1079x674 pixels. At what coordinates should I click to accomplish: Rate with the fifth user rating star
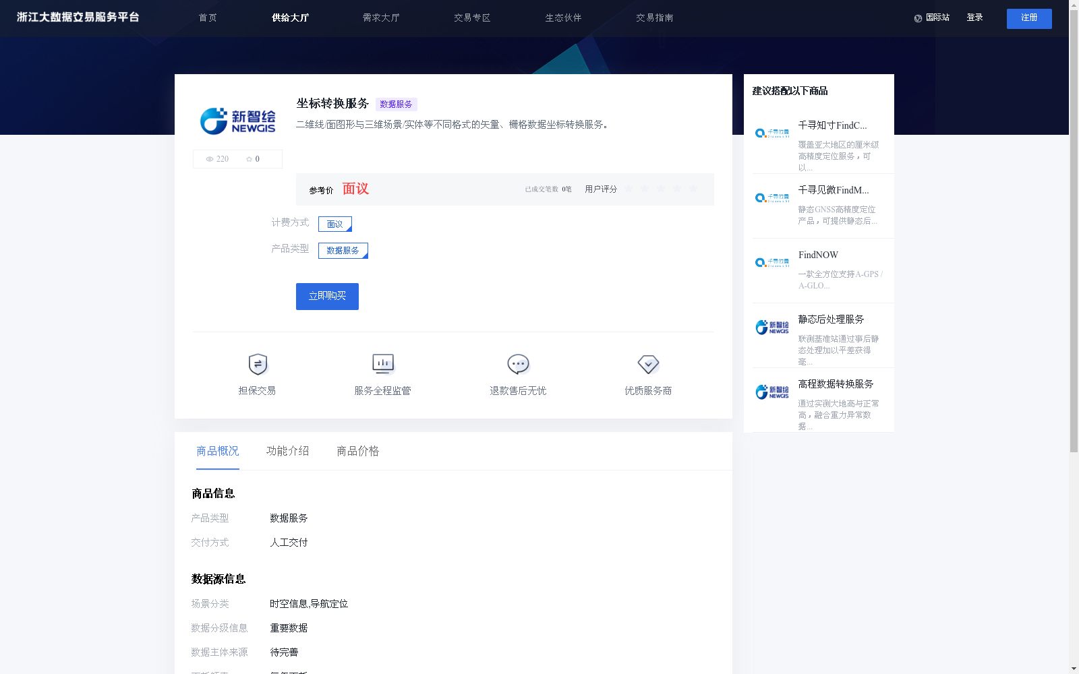pos(693,189)
